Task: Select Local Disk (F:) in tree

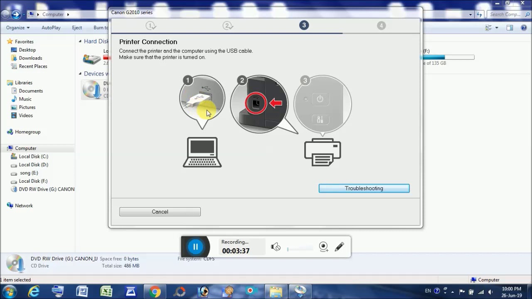Action: (x=33, y=181)
